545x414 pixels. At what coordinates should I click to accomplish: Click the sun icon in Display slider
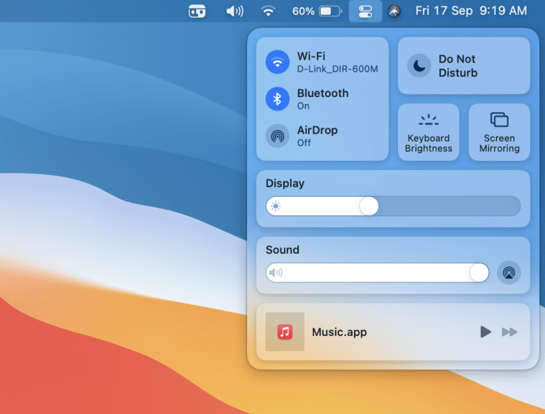(275, 206)
